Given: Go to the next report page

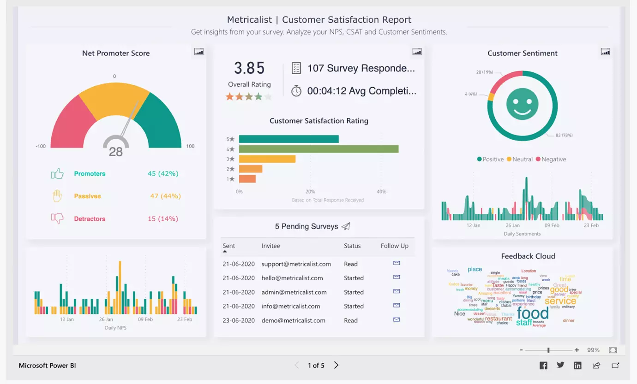Looking at the screenshot, I should click(x=336, y=365).
